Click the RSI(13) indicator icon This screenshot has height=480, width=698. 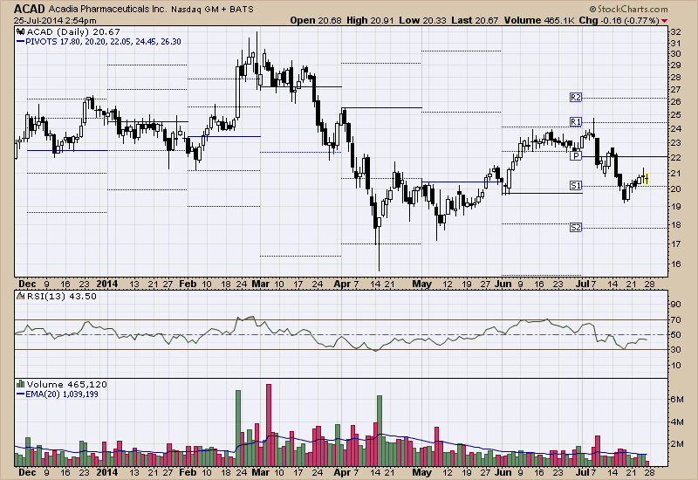20,296
